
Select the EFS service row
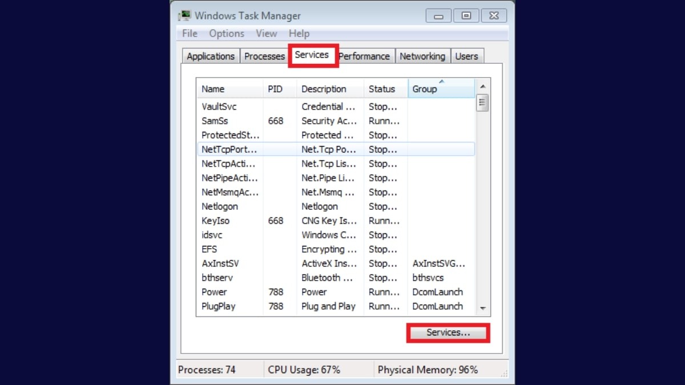(336, 249)
